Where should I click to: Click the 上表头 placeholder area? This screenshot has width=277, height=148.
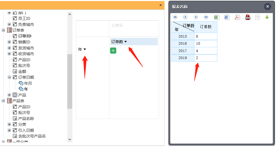tap(134, 29)
